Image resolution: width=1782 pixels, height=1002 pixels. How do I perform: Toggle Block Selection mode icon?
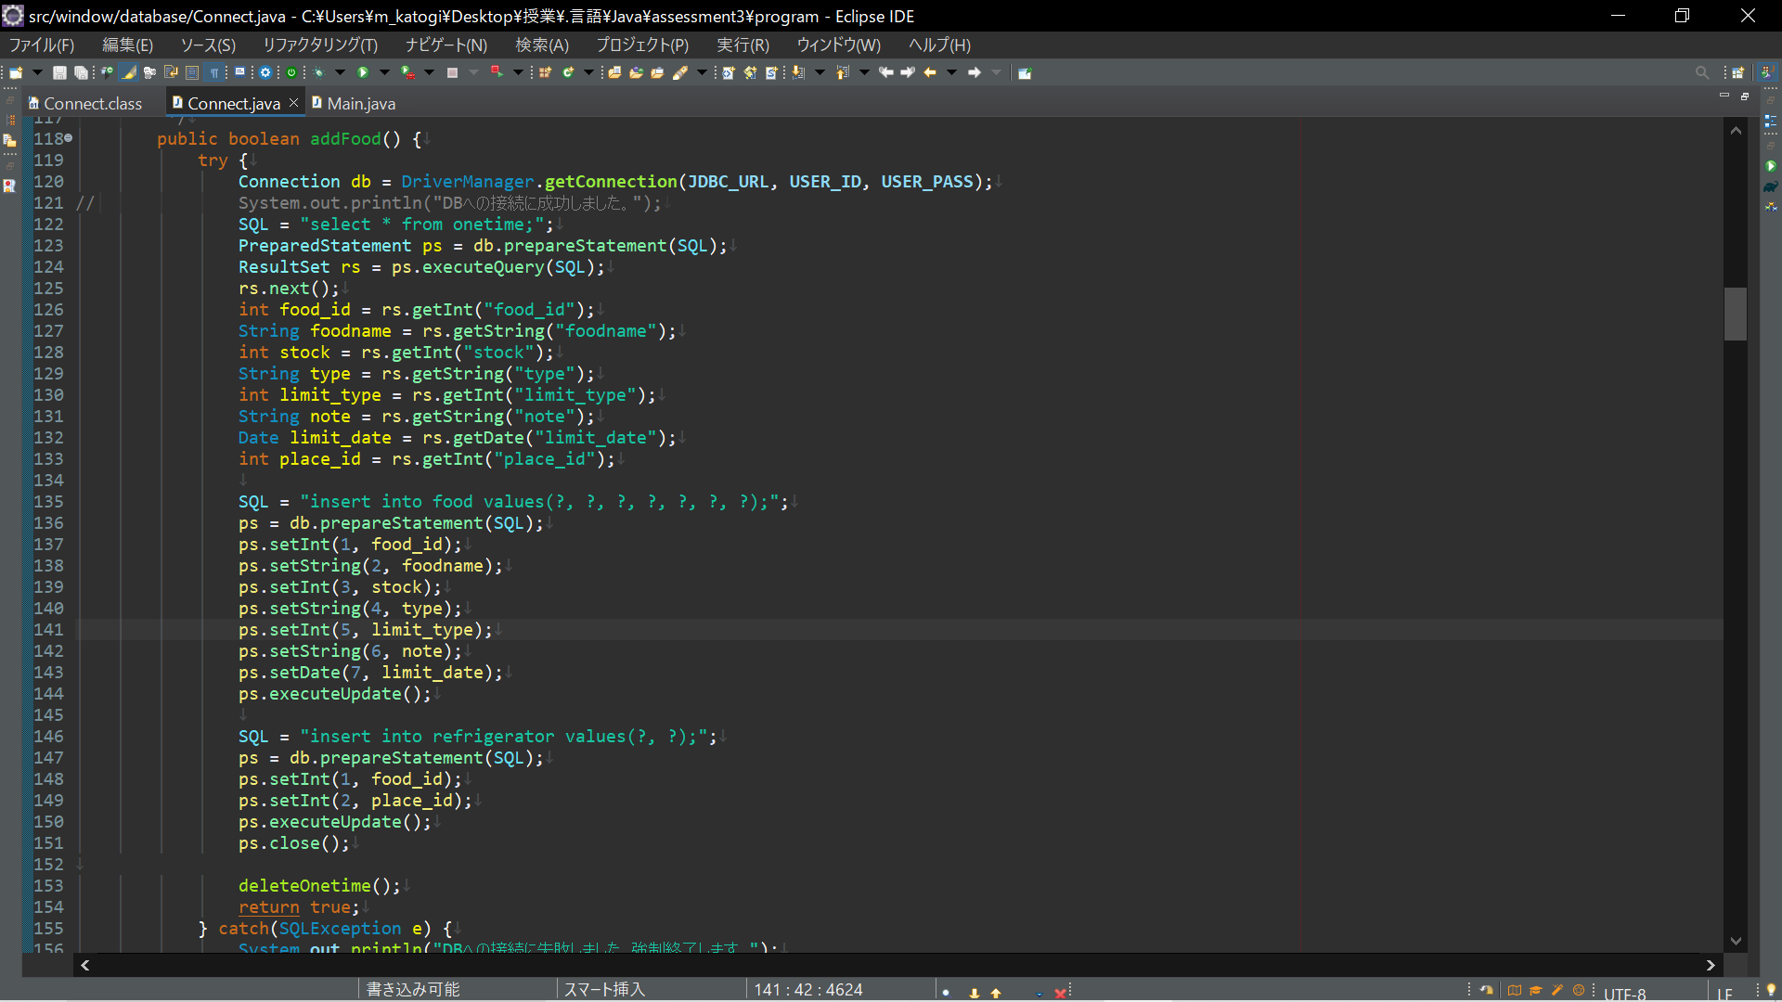(x=192, y=72)
